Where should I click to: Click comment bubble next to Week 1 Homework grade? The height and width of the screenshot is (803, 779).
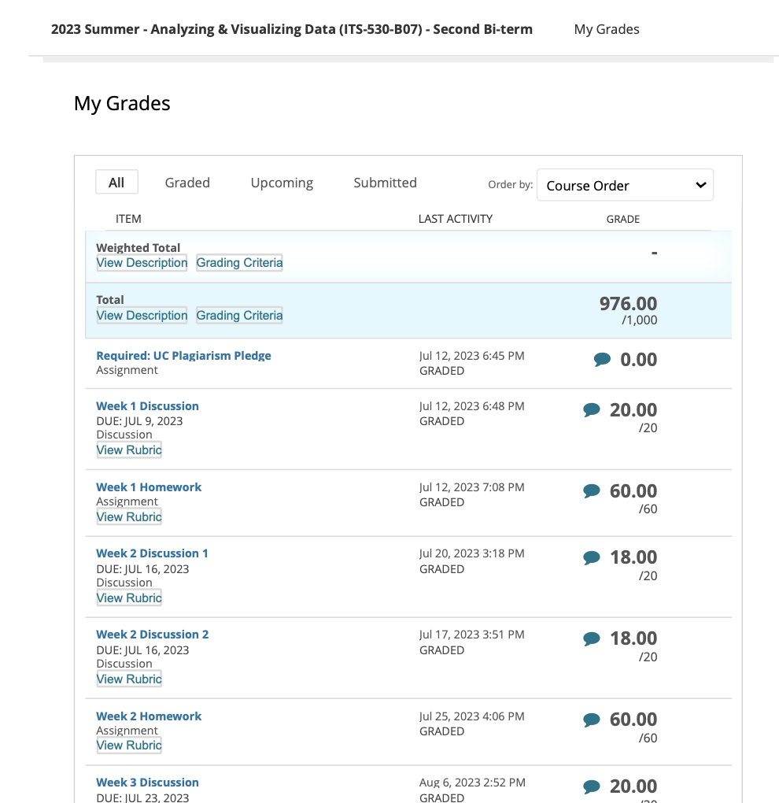click(592, 491)
